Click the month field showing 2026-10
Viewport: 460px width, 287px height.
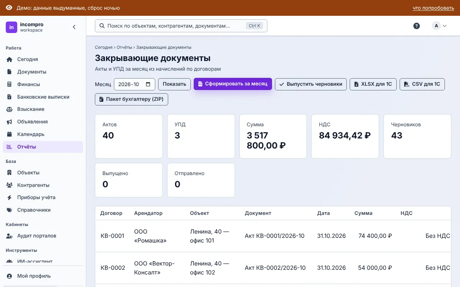[134, 84]
